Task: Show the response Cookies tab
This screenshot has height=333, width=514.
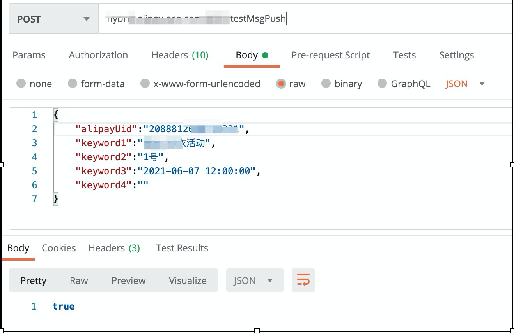Action: 58,248
